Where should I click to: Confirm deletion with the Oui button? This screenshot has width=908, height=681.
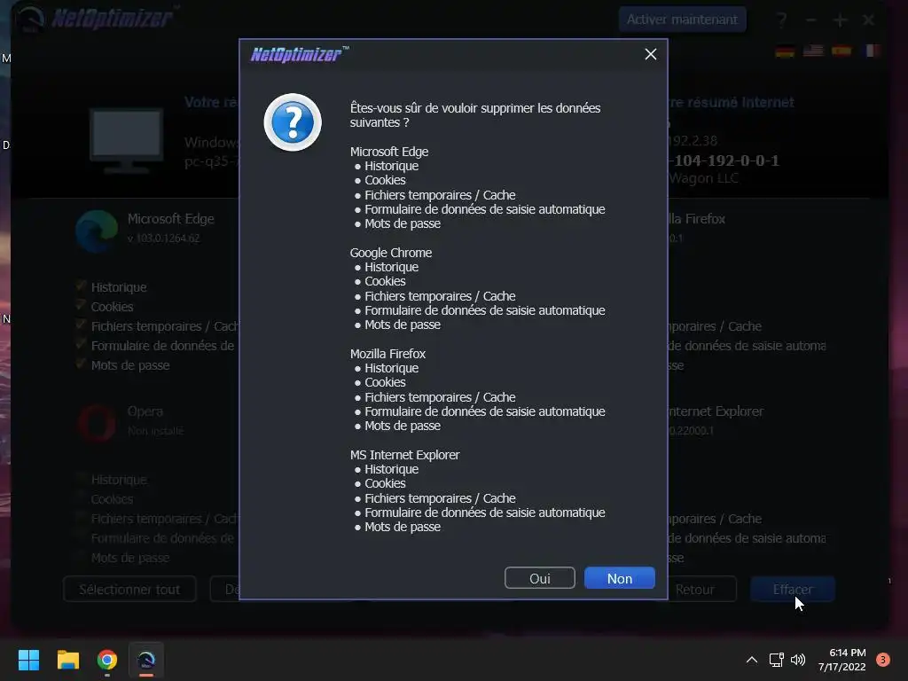pos(540,578)
